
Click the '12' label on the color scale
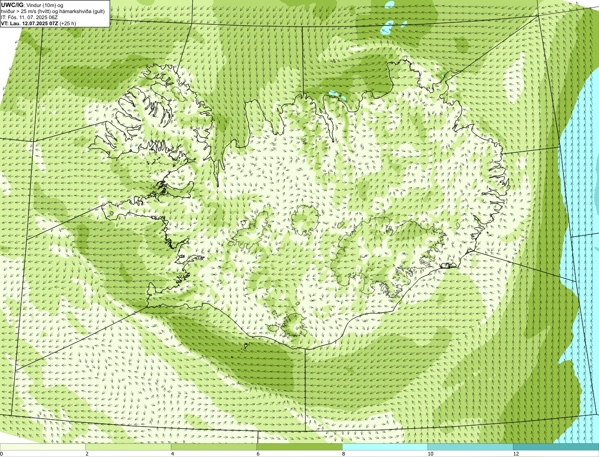coord(516,454)
